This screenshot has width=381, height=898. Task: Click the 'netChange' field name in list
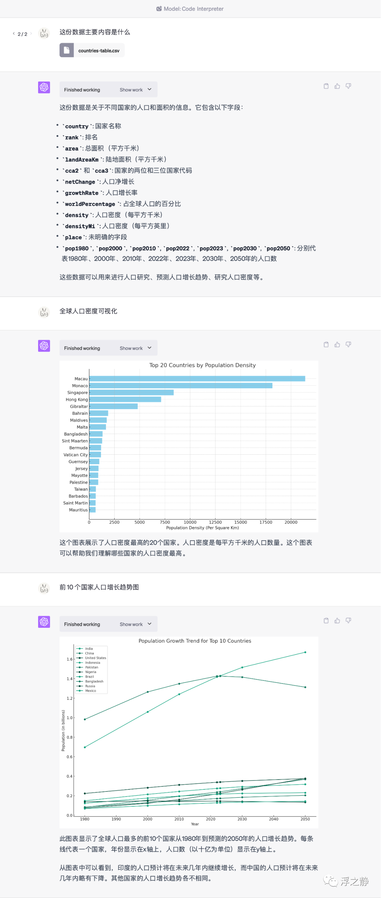pos(80,182)
